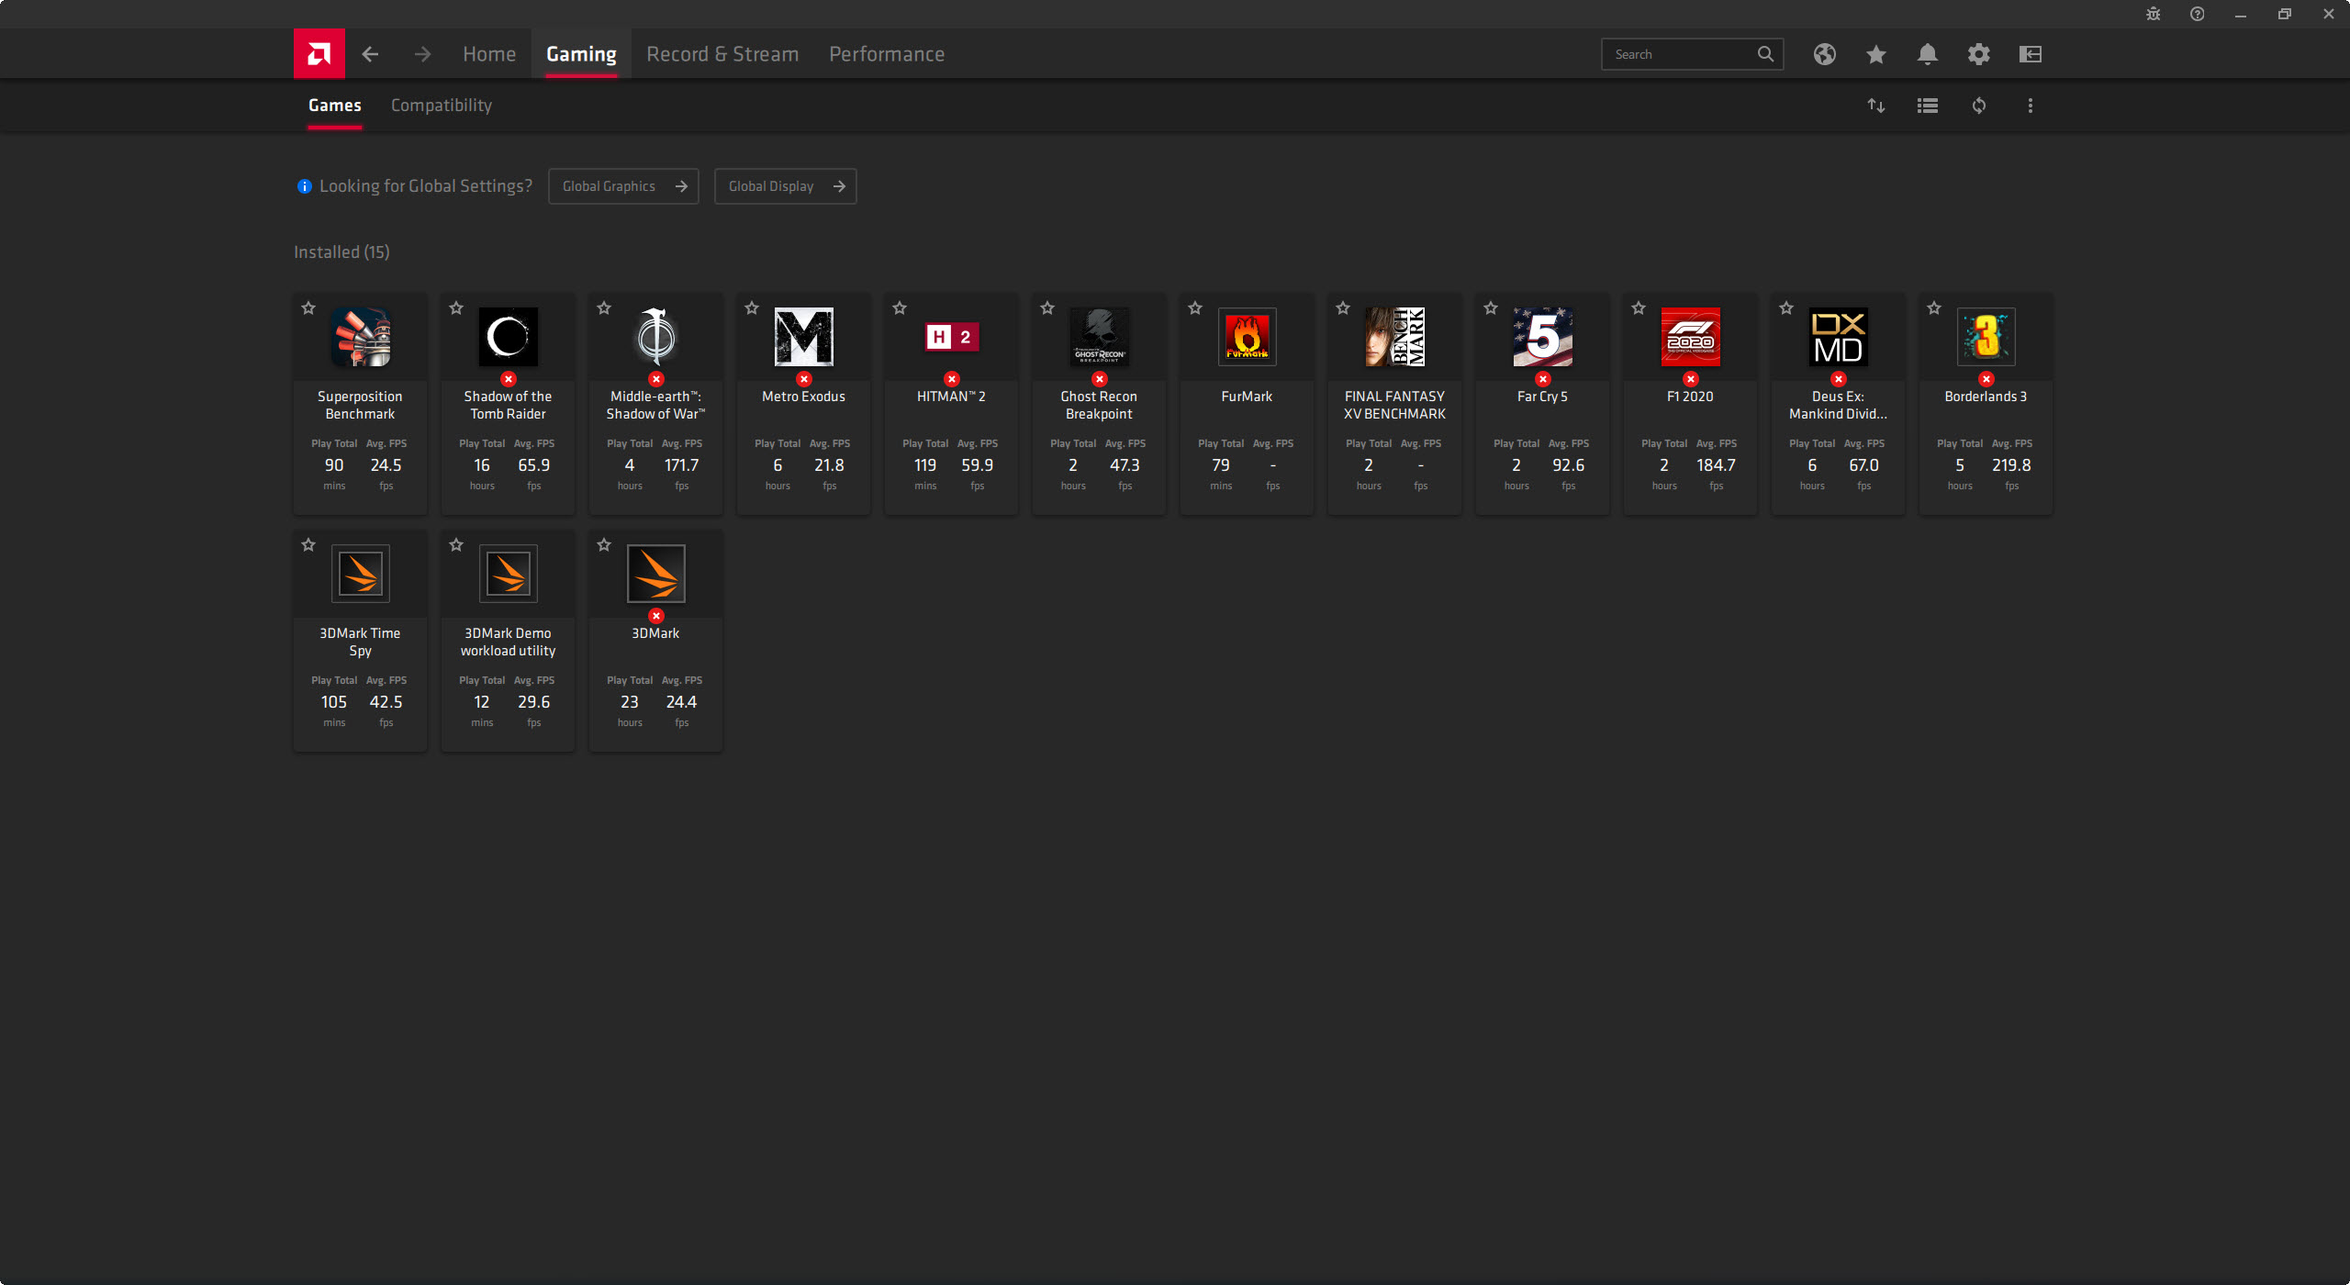Click the AMD logo icon
The width and height of the screenshot is (2350, 1285).
(x=319, y=54)
